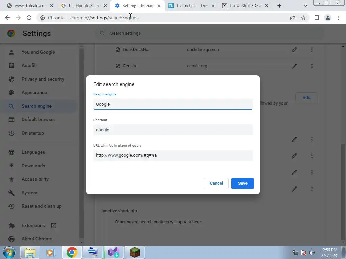Close the www.rbxleaks.com tab

52,6
